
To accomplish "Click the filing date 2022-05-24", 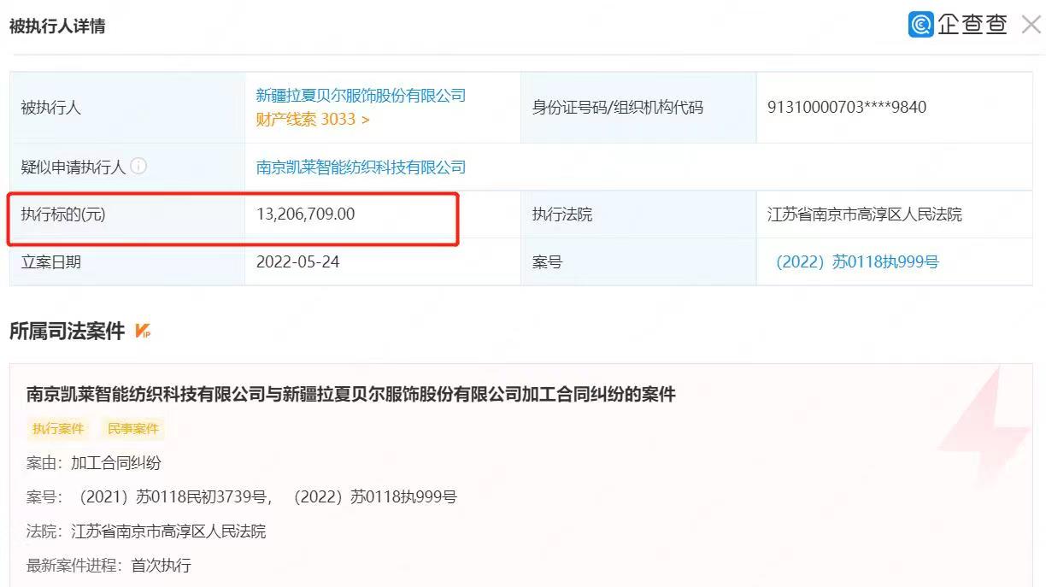I will pyautogui.click(x=297, y=262).
